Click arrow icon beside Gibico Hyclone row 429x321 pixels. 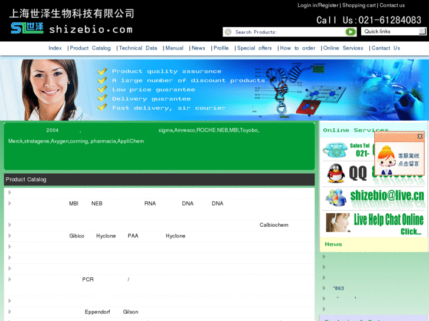10,236
